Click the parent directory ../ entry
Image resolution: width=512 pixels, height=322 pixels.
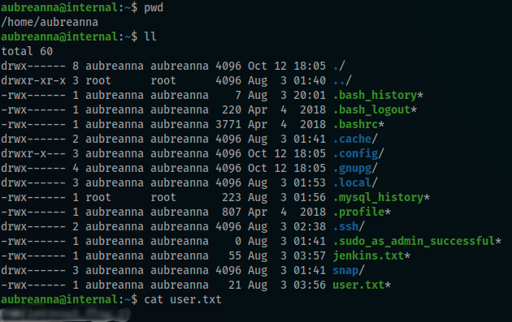point(342,80)
